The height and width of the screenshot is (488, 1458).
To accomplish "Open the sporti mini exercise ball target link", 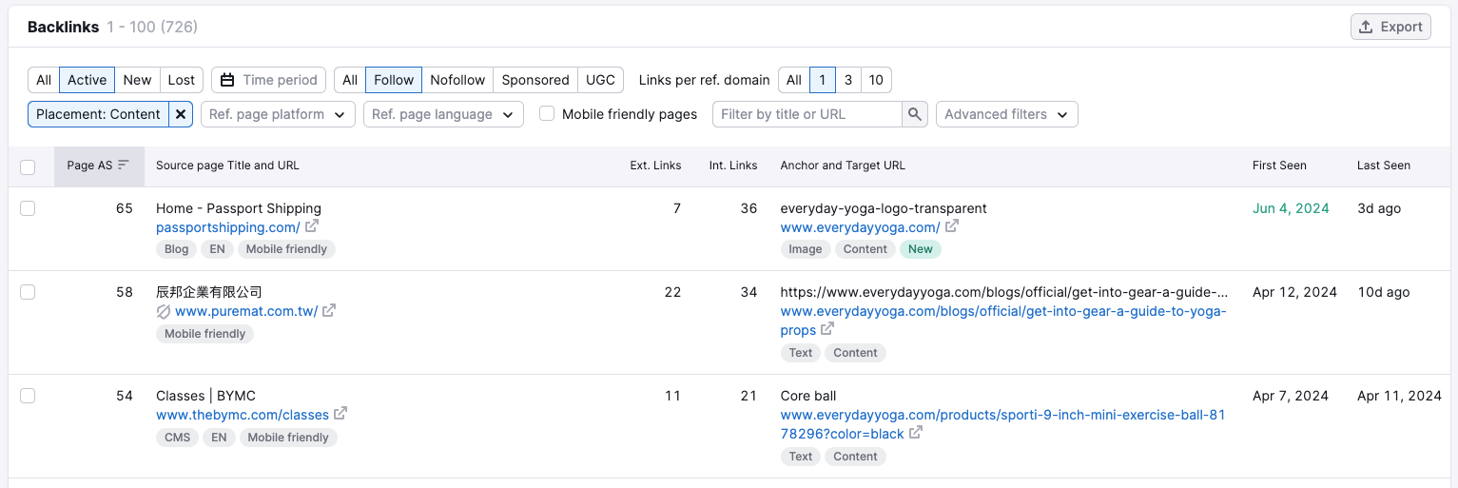I will click(x=1002, y=424).
